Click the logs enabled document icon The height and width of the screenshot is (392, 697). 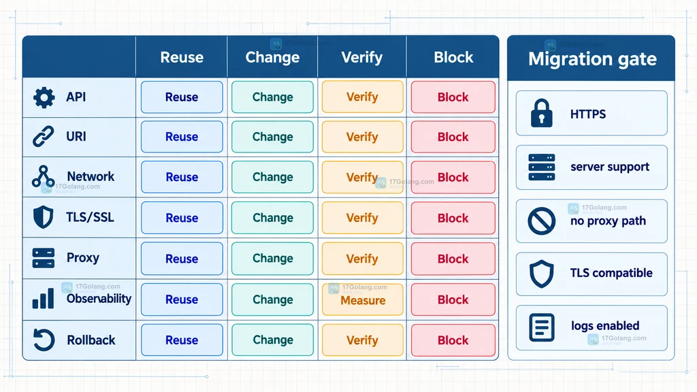(542, 327)
